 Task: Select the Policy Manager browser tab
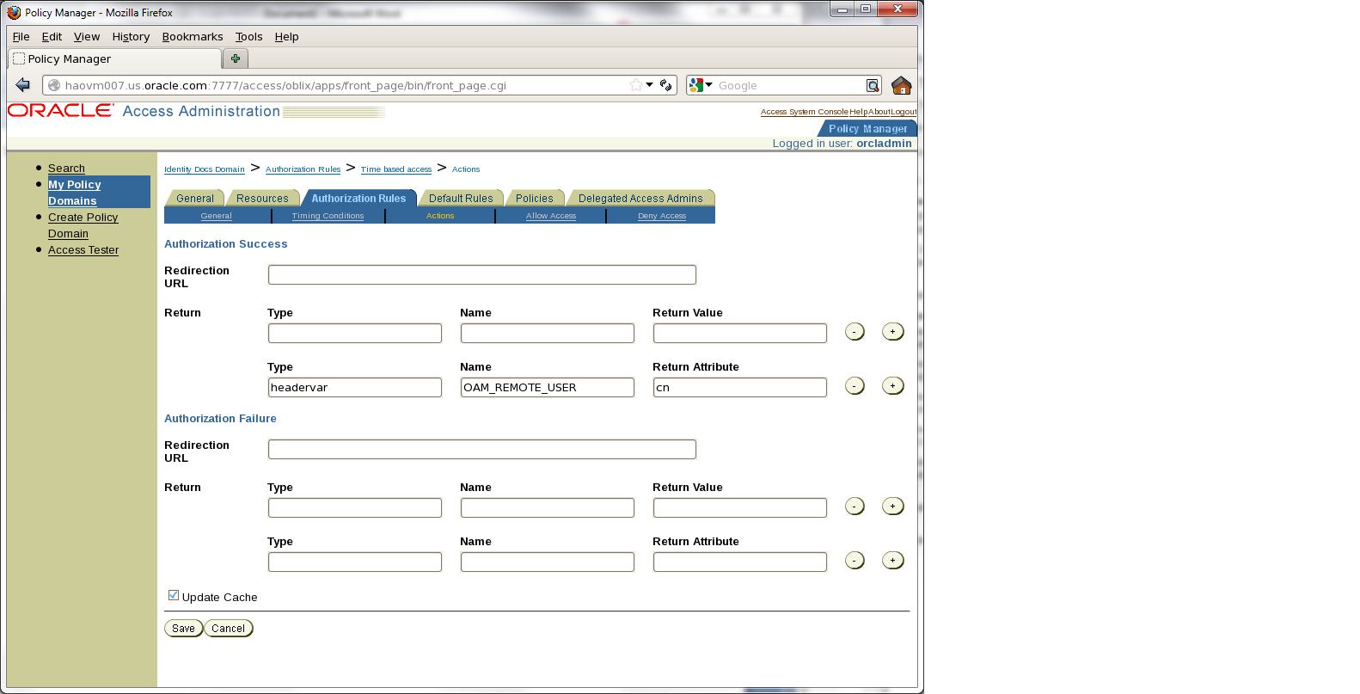pyautogui.click(x=114, y=59)
